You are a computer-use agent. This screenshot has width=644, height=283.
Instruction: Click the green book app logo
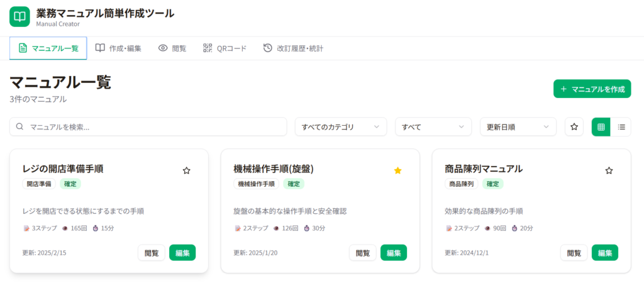click(x=19, y=17)
